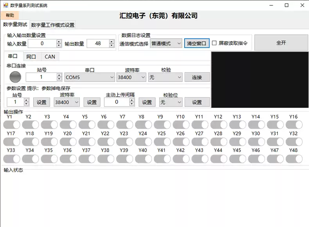Screen dimensions: 309x227
Task: Open the serial connection 波特率 dropdown
Action: coord(131,77)
